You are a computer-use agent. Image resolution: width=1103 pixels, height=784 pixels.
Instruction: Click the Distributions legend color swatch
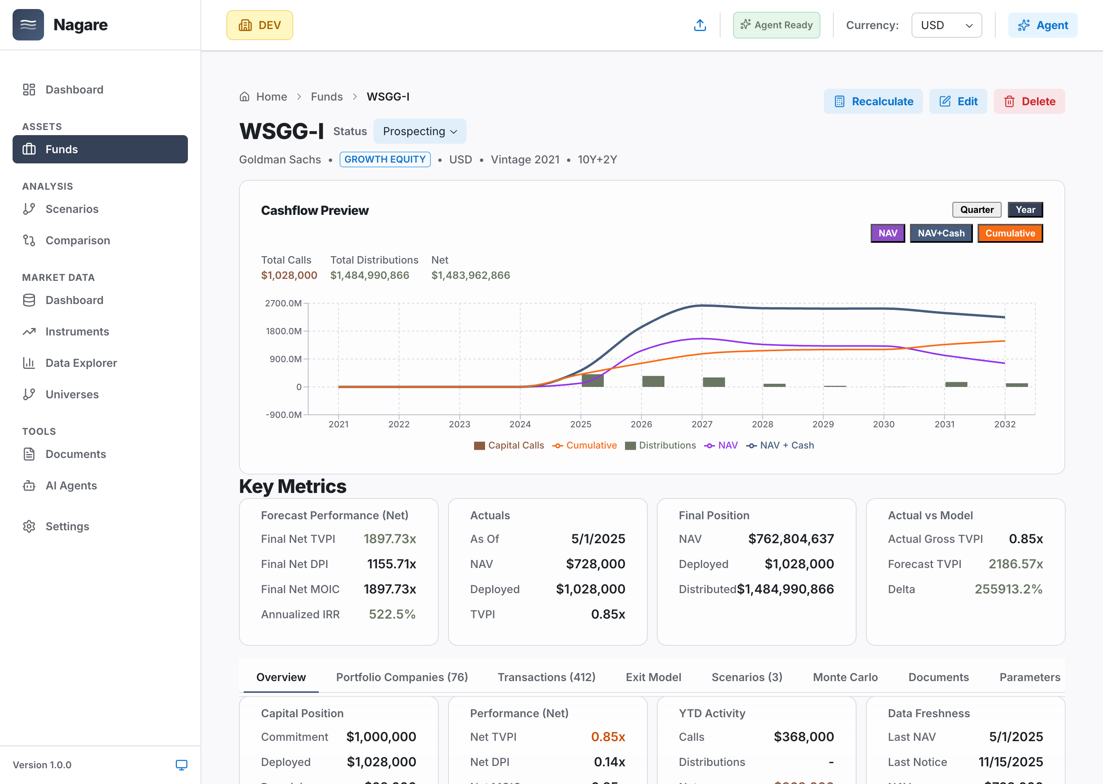pyautogui.click(x=630, y=445)
